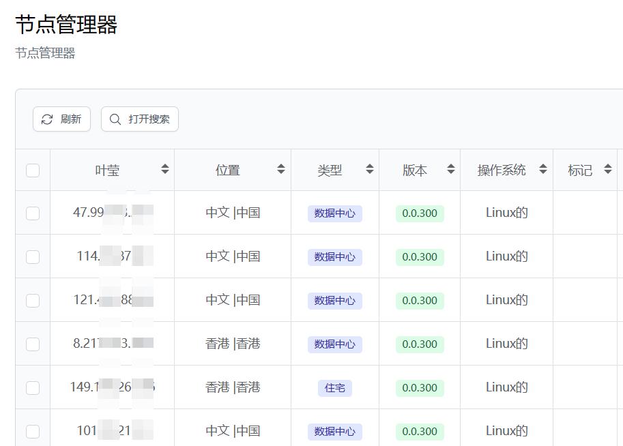Check the box for row 121.

pyautogui.click(x=33, y=301)
